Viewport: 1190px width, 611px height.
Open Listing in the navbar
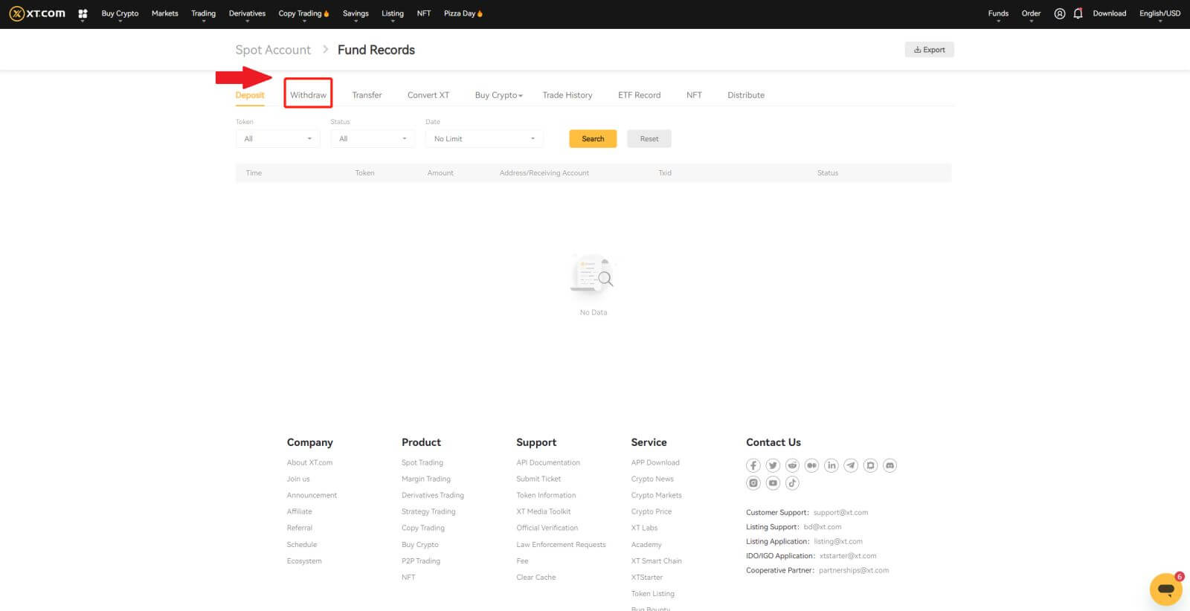(x=393, y=13)
